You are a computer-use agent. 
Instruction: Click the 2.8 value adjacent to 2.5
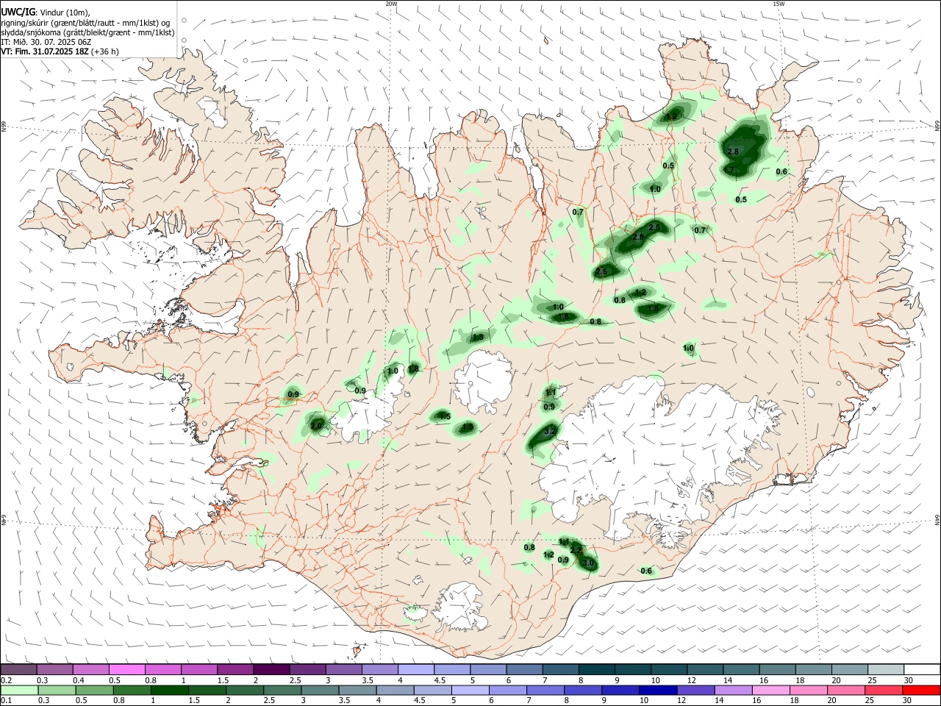[x=638, y=237]
